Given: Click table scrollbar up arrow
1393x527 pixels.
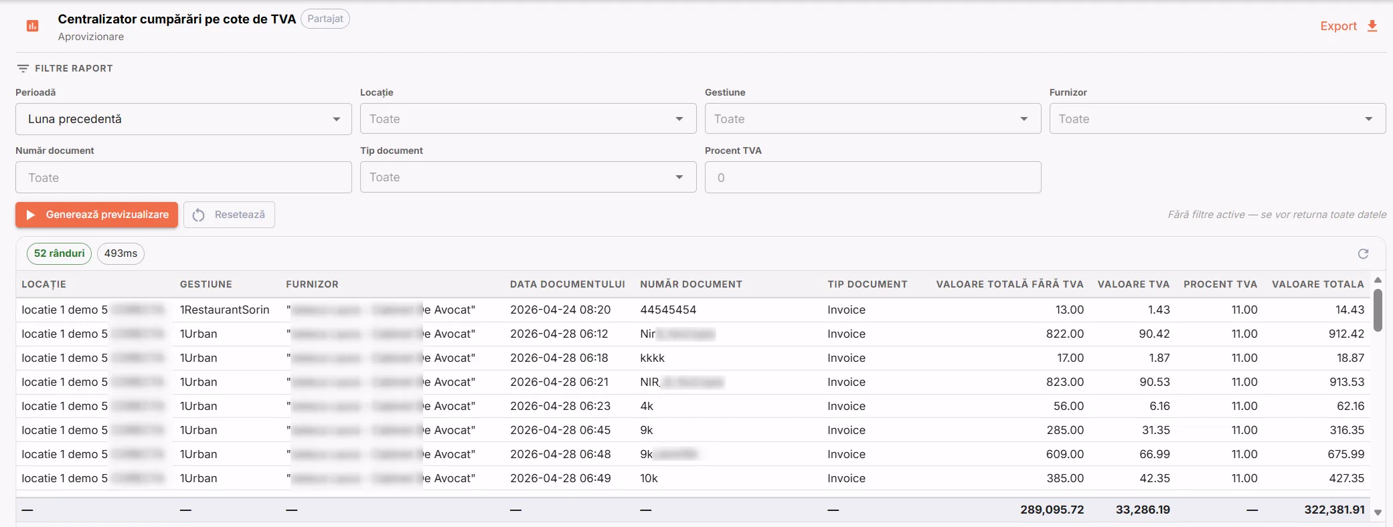Looking at the screenshot, I should point(1378,280).
